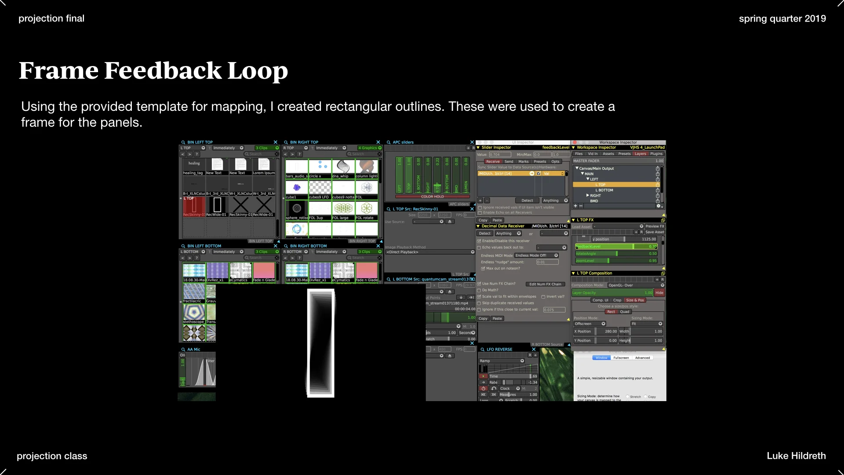Open the Endless Mode Off! dropdown
Viewport: 844px width, 475px height.
tap(536, 256)
